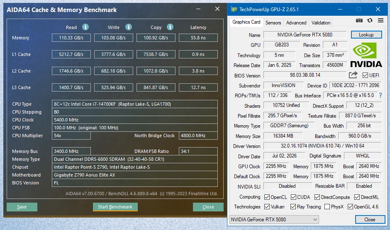This screenshot has height=230, width=390.
Task: Click L2 Cache Write value 682.18 GB/s
Action: point(113,71)
